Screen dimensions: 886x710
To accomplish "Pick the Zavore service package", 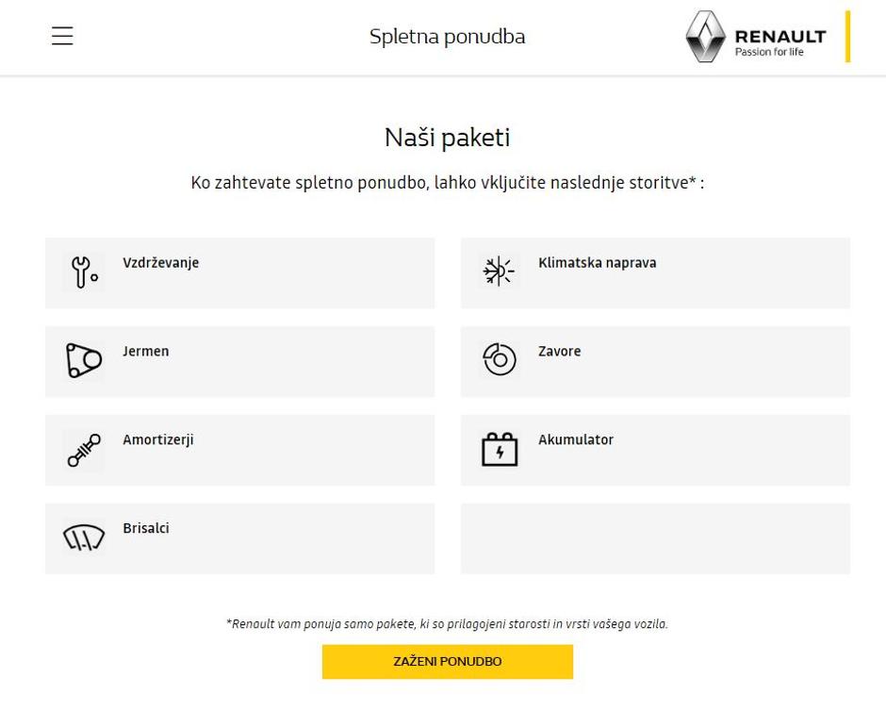I will pyautogui.click(x=654, y=361).
